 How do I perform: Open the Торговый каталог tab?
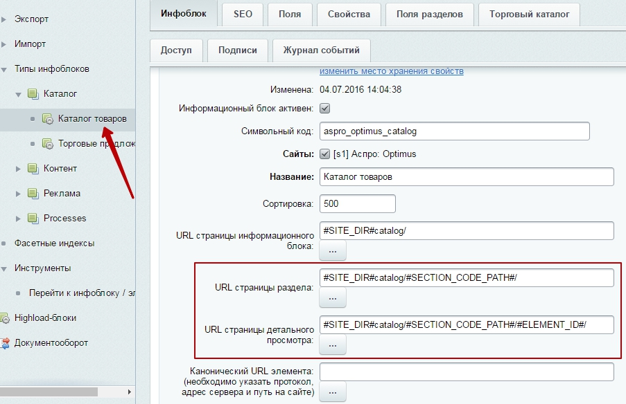(529, 14)
